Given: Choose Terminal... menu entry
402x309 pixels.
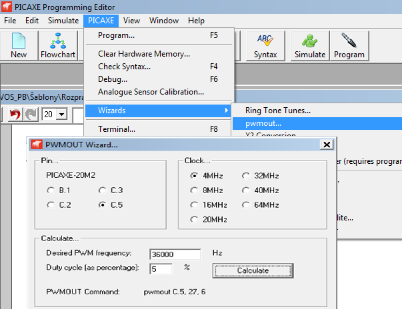Looking at the screenshot, I should pos(159,129).
